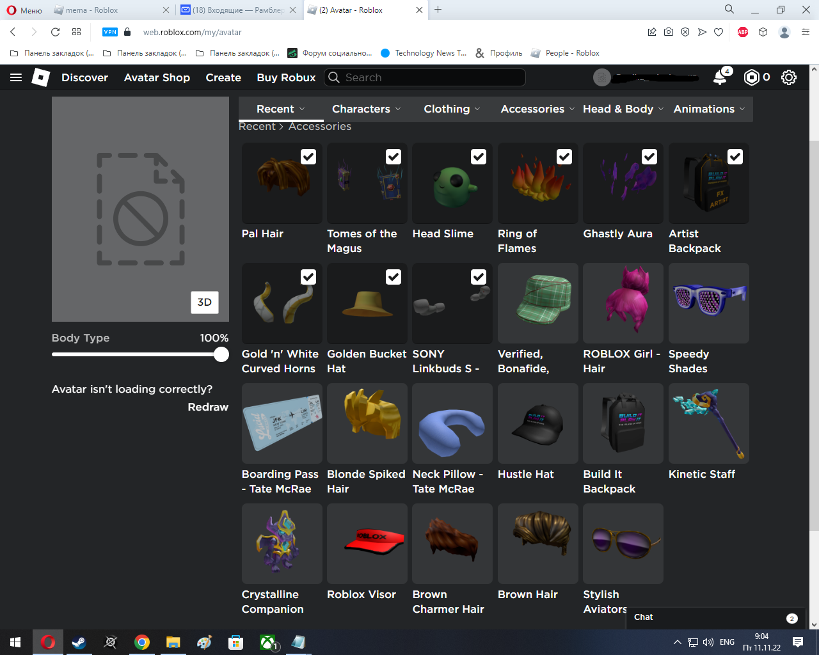Open a new browser tab with the plus

pos(438,10)
